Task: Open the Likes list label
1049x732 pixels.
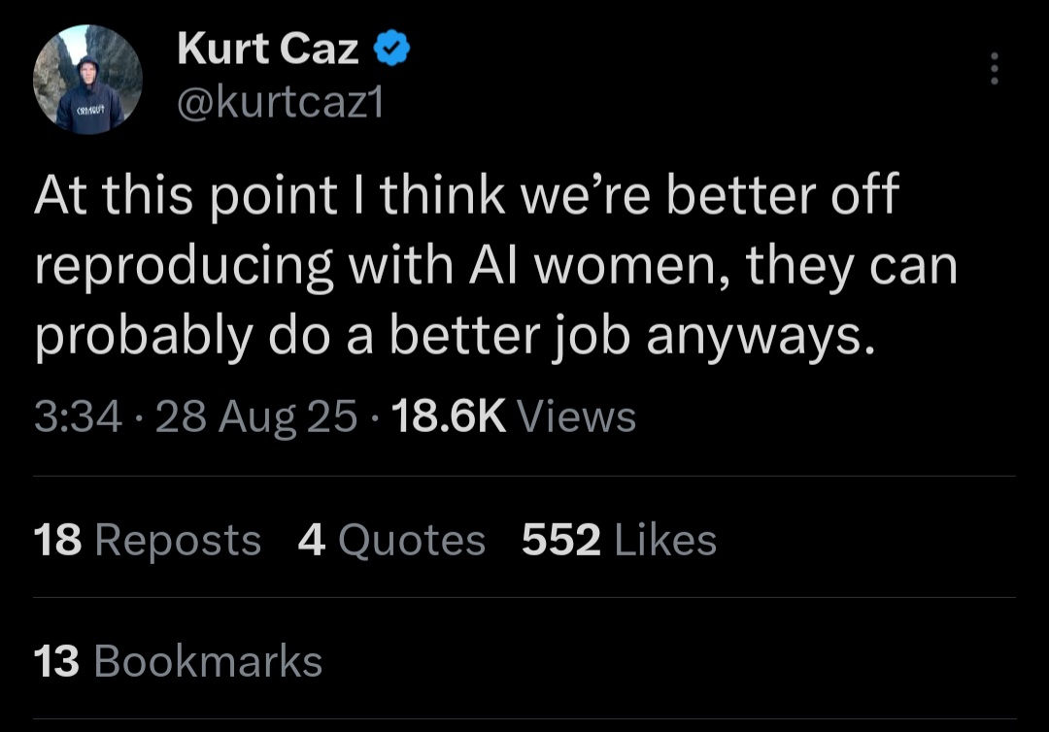Action: (665, 541)
